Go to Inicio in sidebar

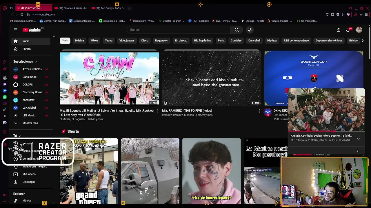[31, 41]
